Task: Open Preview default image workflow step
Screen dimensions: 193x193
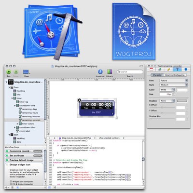Action: [24, 160]
